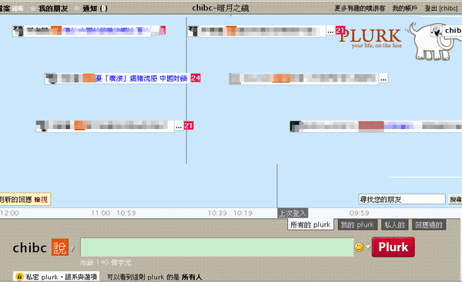Click the 21 badge beside the PLURK logo

point(340,30)
